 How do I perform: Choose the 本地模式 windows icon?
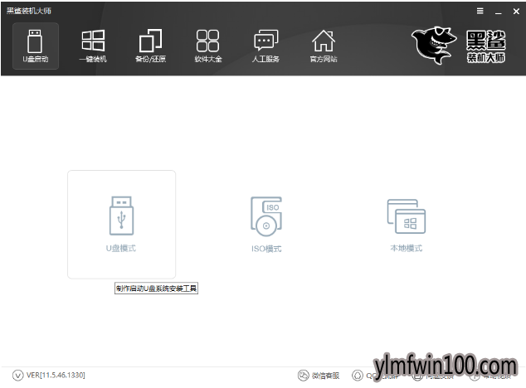click(407, 216)
